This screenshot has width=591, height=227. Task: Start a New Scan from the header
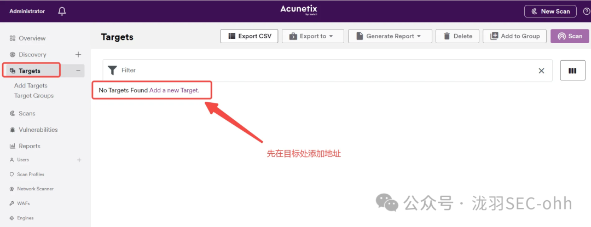(551, 11)
